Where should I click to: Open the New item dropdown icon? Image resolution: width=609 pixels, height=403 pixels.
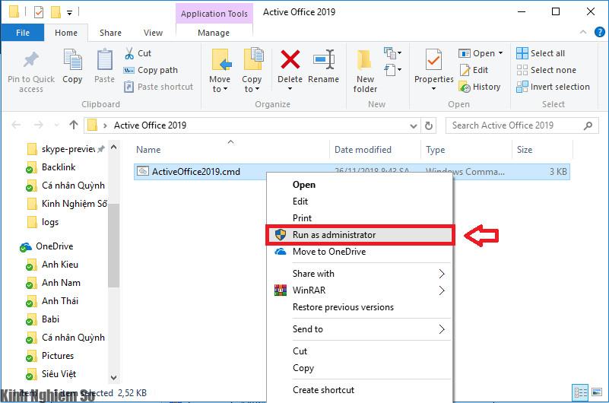[392, 52]
